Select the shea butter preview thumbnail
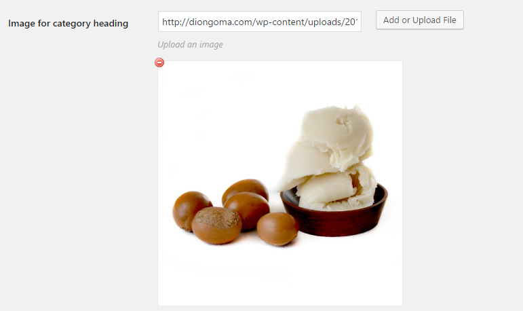523x311 pixels. [x=280, y=183]
